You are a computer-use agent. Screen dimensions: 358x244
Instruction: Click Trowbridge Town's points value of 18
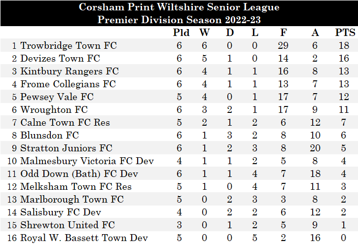[x=343, y=46]
